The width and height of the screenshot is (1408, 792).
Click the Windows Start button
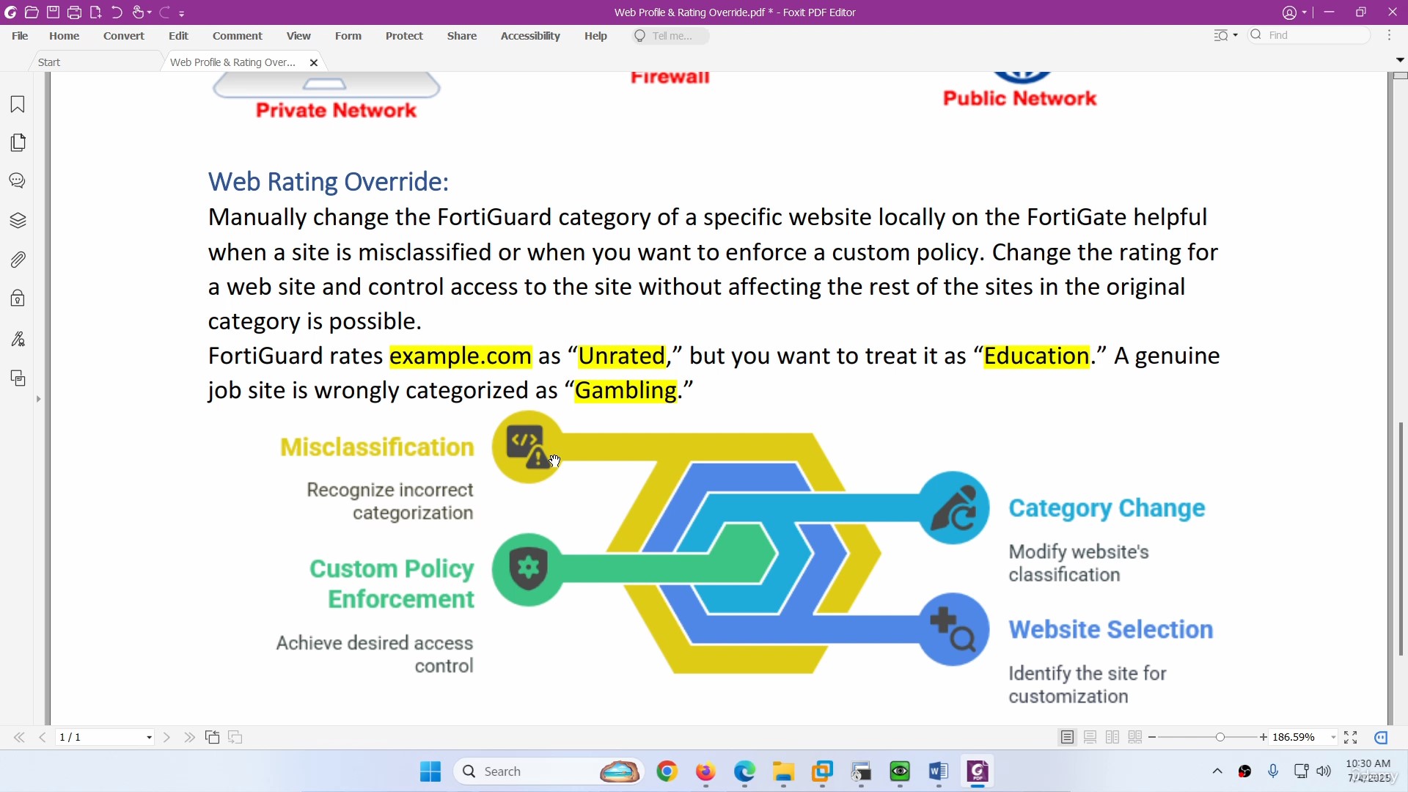point(430,771)
